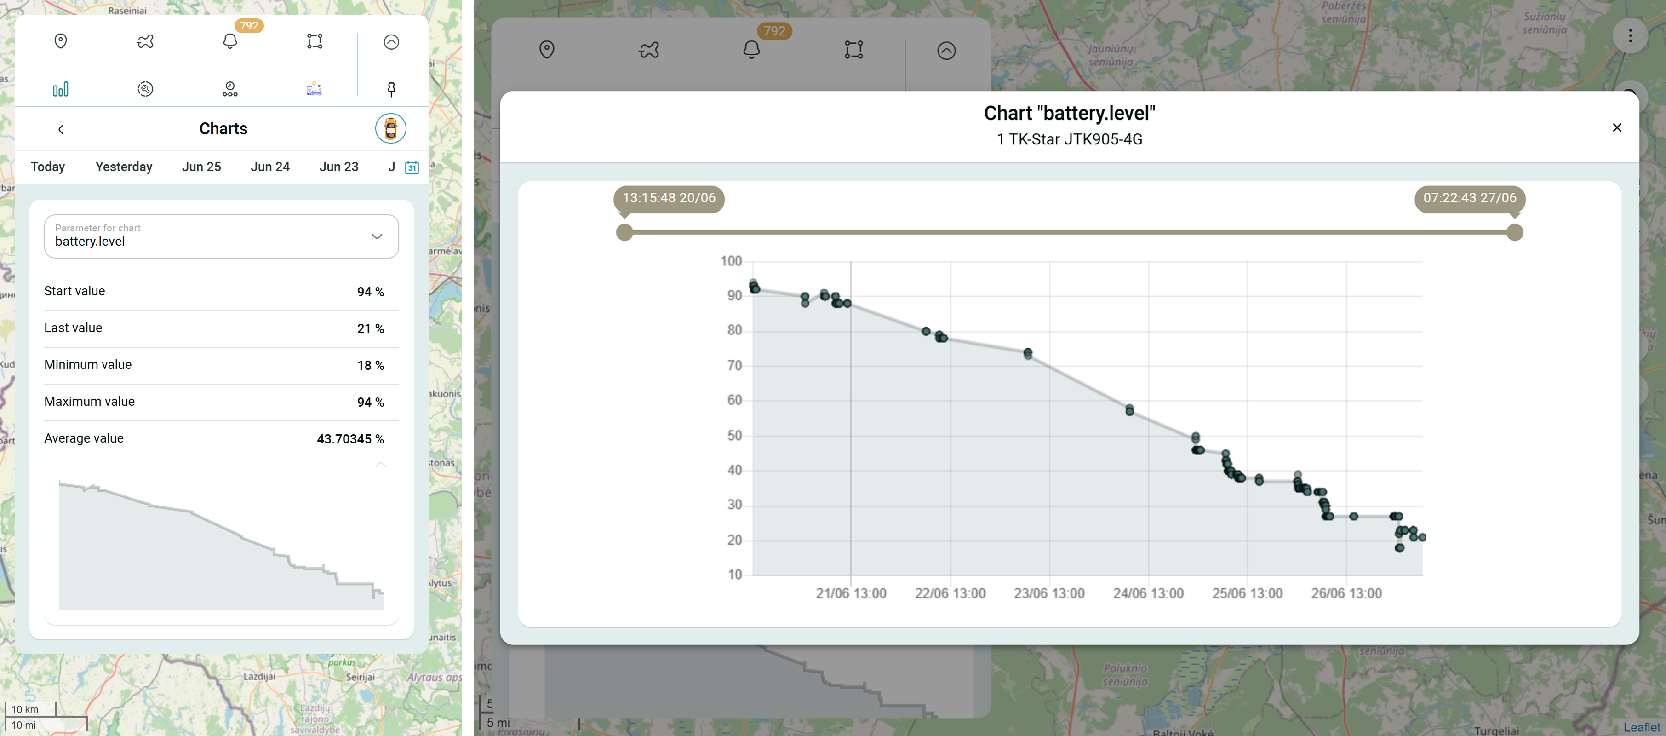This screenshot has width=1666, height=736.
Task: Click the Start value 94 % figure
Action: [371, 292]
